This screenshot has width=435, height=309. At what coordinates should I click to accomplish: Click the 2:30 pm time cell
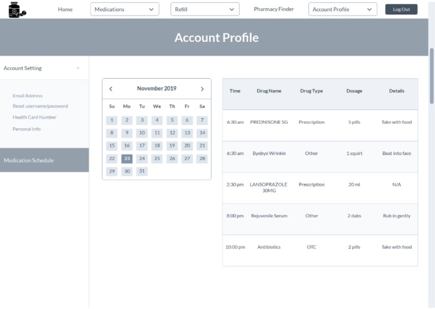pos(235,185)
